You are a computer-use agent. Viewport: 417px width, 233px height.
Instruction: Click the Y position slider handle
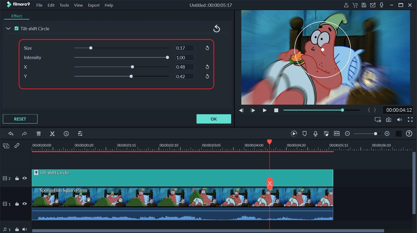tap(131, 76)
